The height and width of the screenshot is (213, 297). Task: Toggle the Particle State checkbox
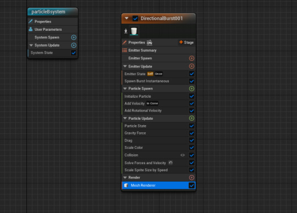tap(191, 126)
